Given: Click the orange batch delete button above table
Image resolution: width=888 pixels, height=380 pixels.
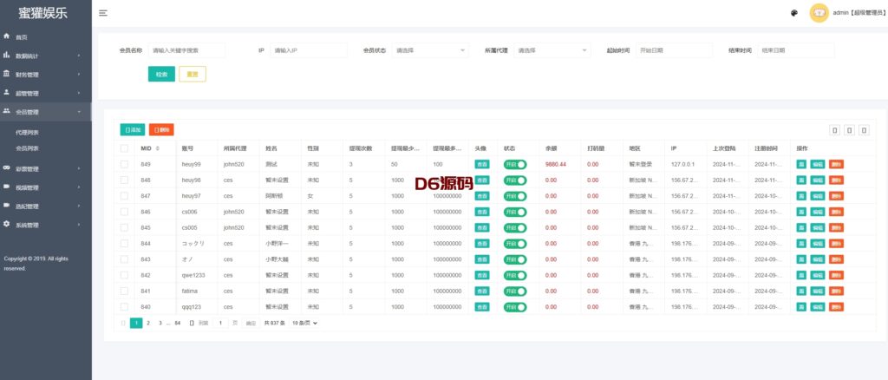Looking at the screenshot, I should [x=161, y=129].
